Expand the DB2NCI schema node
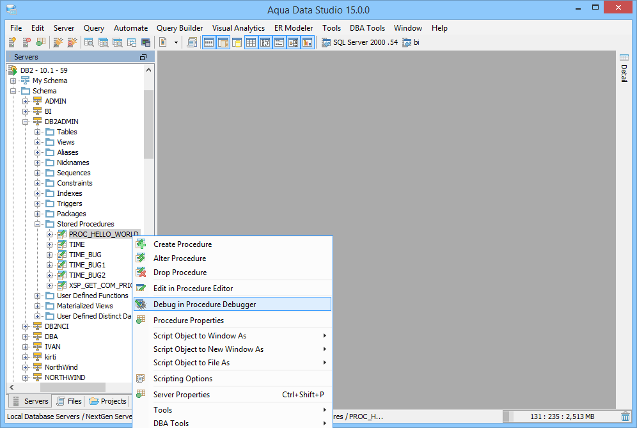The height and width of the screenshot is (428, 637). [25, 326]
